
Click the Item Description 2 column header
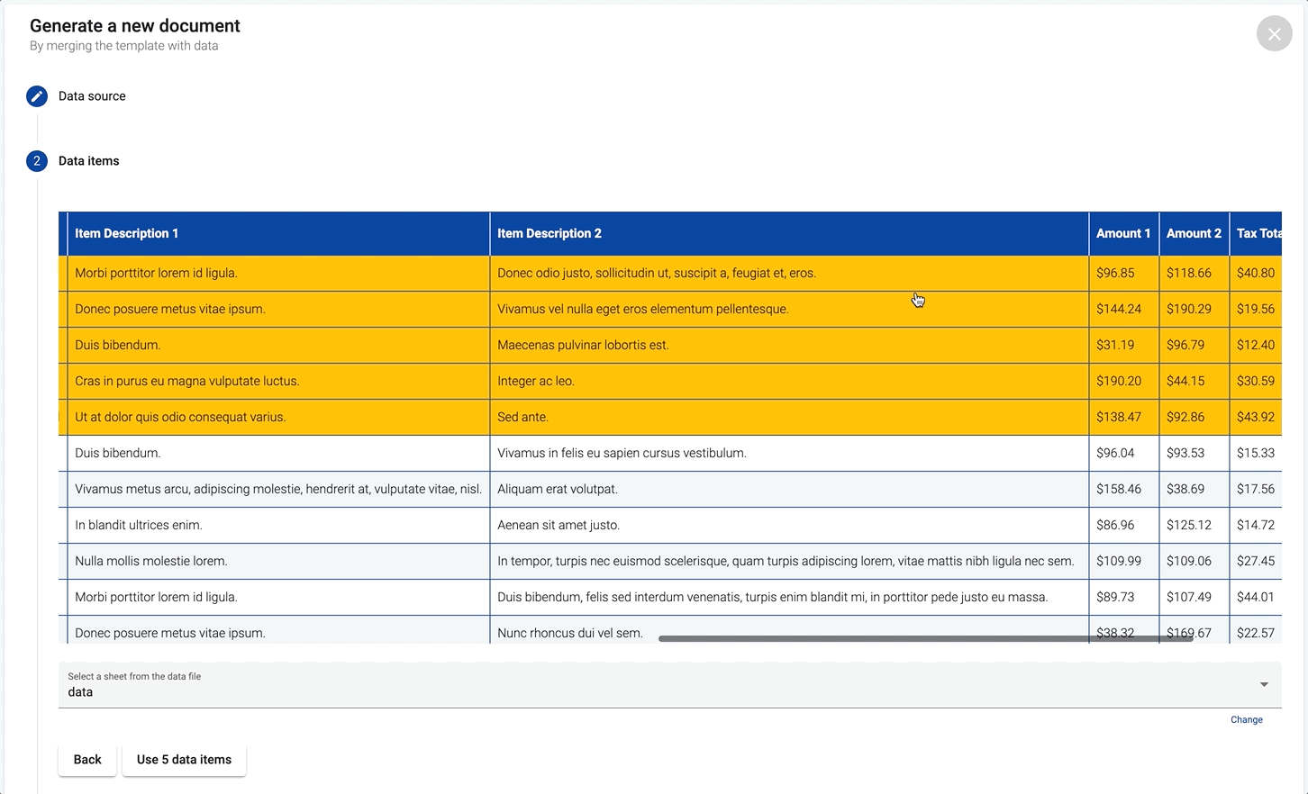[x=789, y=234]
